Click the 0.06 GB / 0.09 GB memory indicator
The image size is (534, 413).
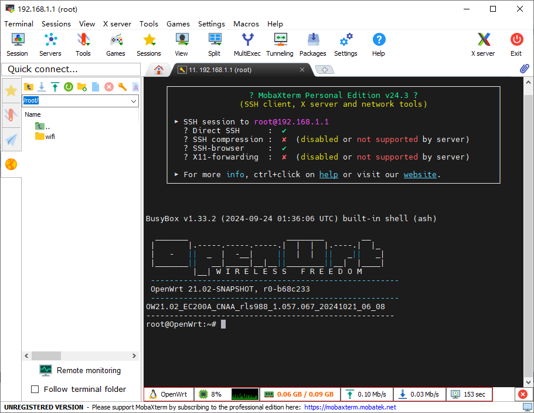coord(300,395)
